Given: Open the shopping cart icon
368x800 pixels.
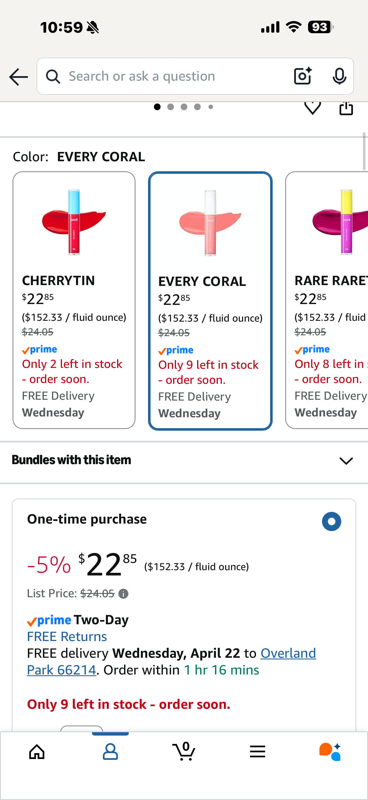Looking at the screenshot, I should [x=184, y=751].
